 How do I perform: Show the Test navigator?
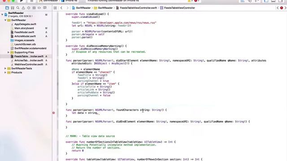click(x=29, y=8)
